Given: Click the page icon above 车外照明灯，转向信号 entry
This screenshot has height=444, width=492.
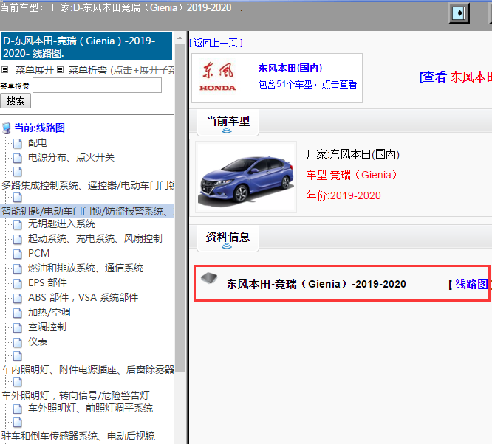Looking at the screenshot, I should (x=18, y=381).
